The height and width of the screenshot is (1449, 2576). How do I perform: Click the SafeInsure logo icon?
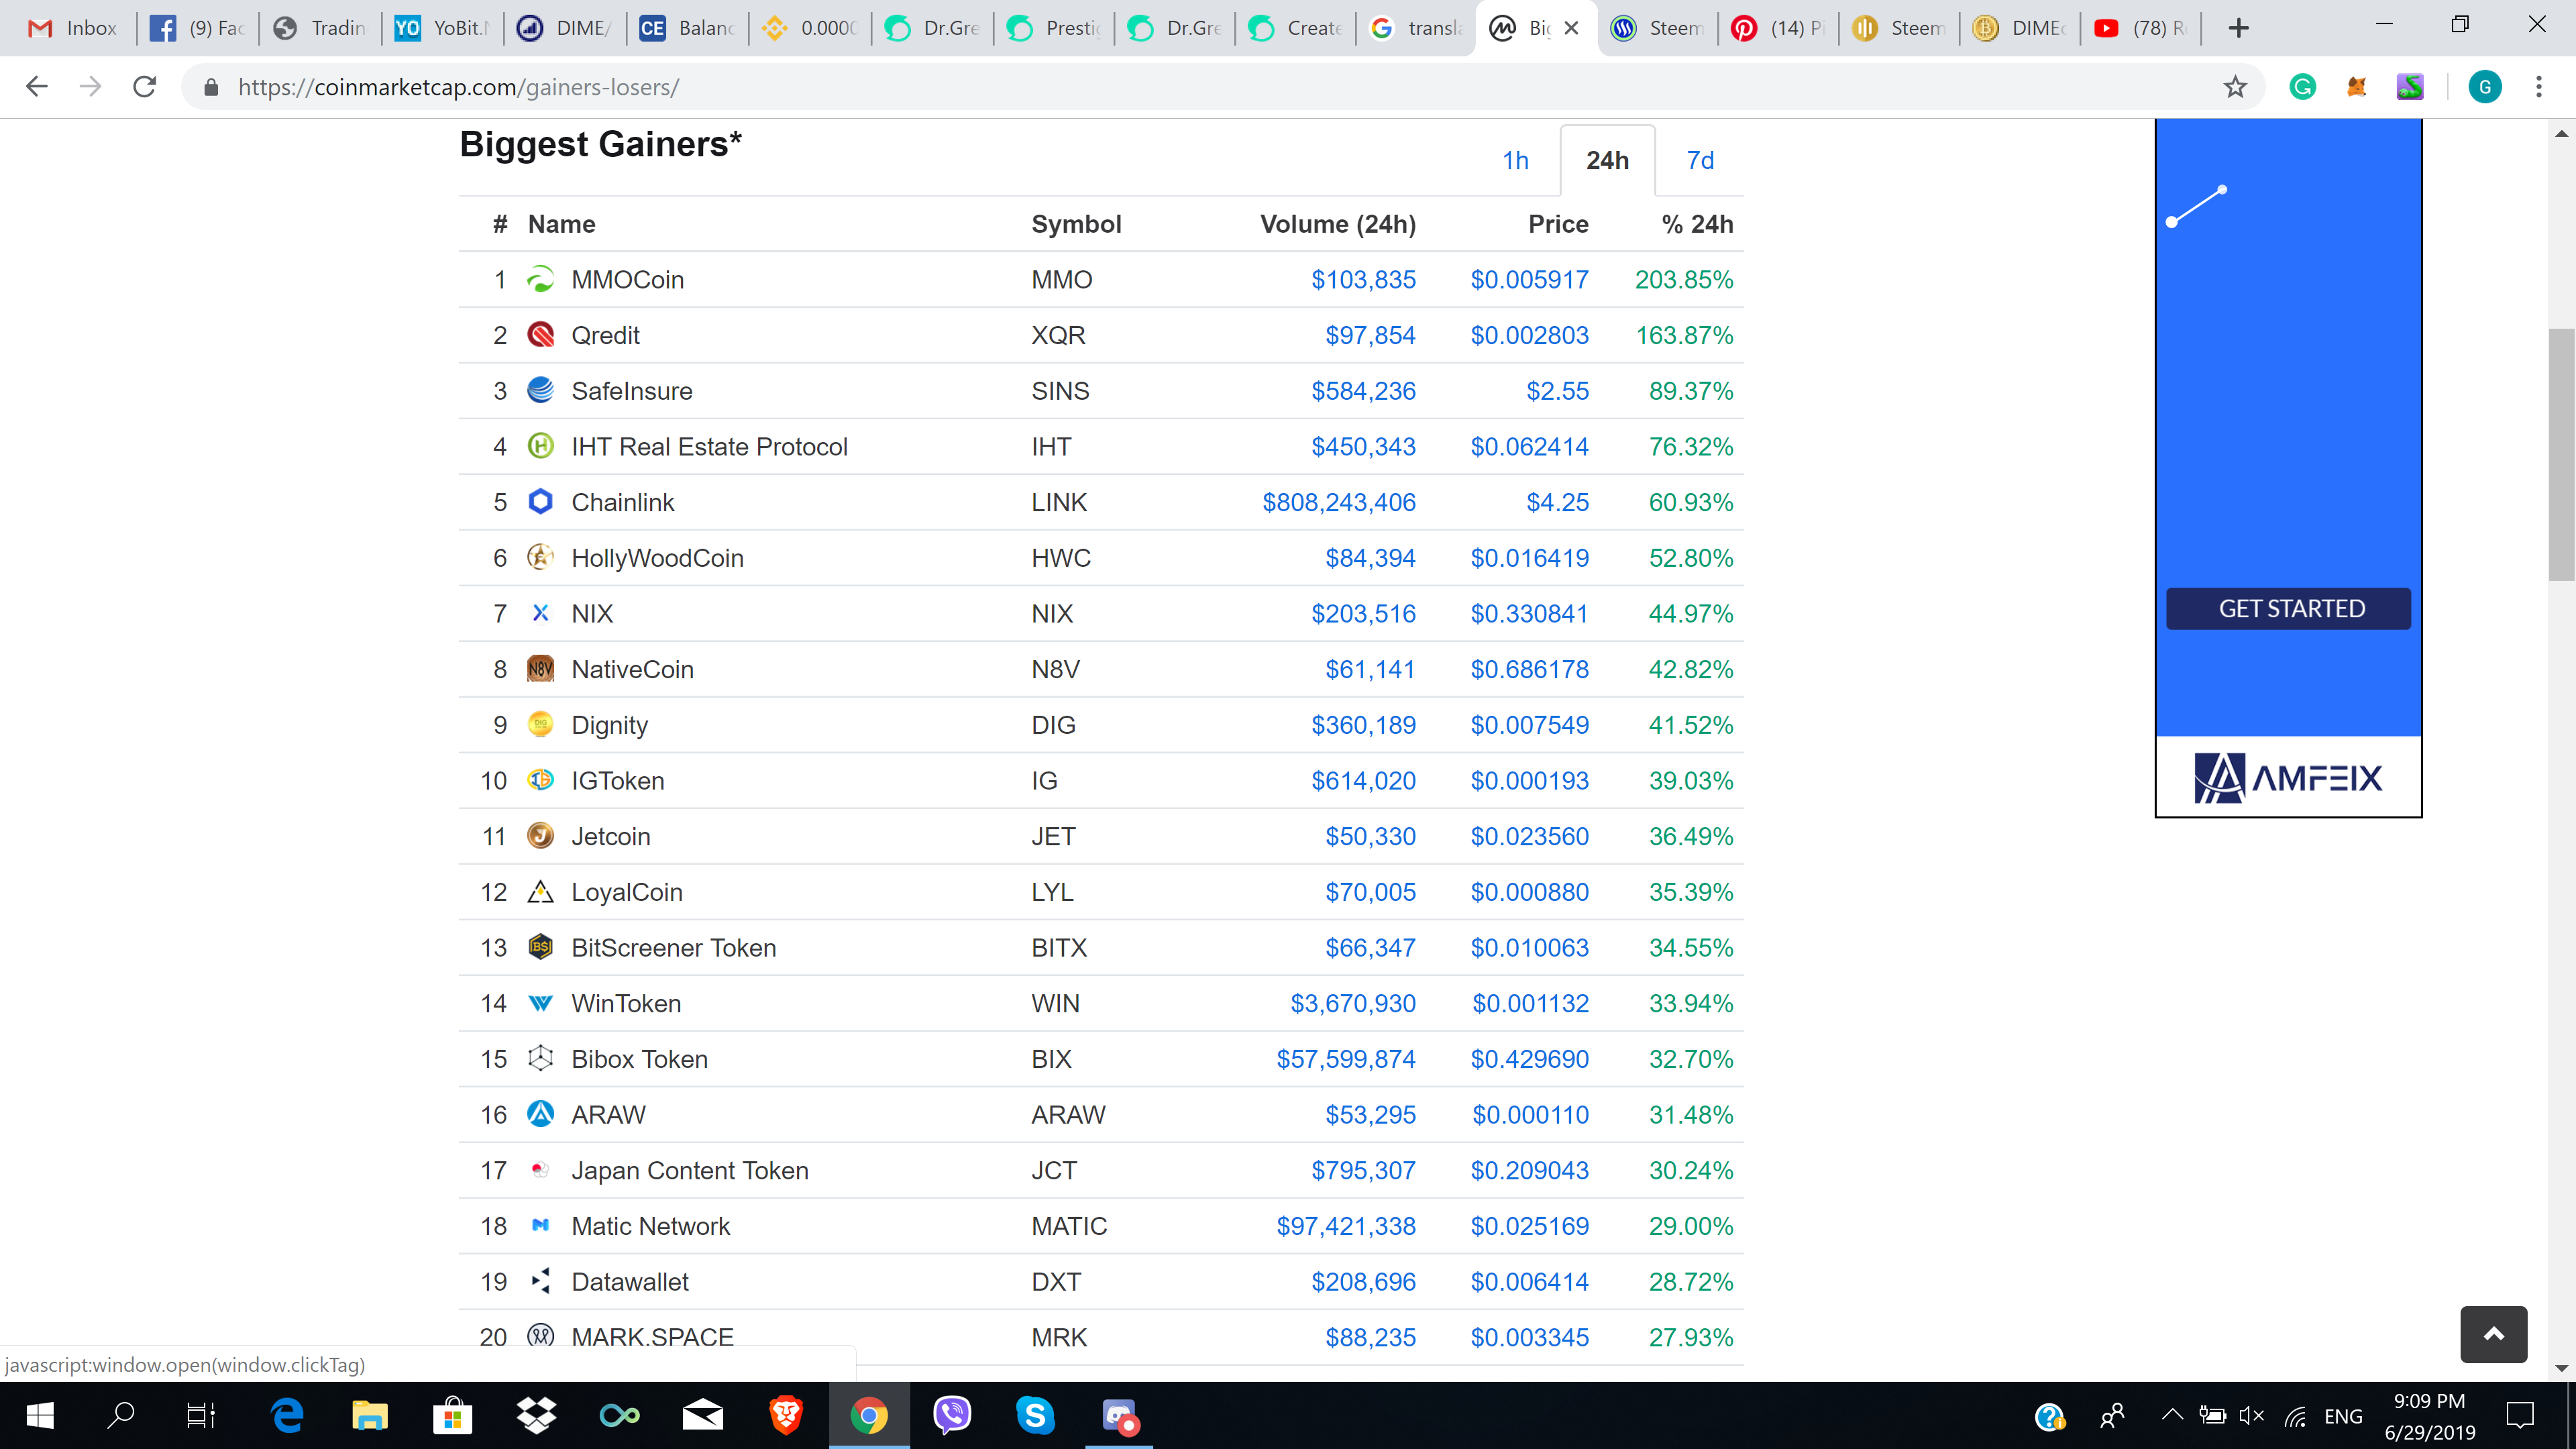point(540,391)
